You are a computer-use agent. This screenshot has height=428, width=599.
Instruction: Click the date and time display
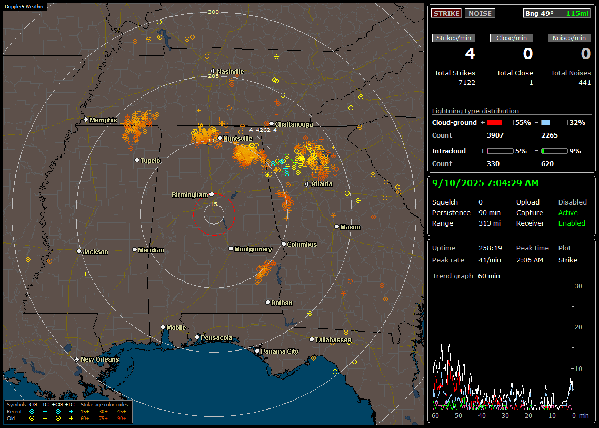[x=485, y=183]
